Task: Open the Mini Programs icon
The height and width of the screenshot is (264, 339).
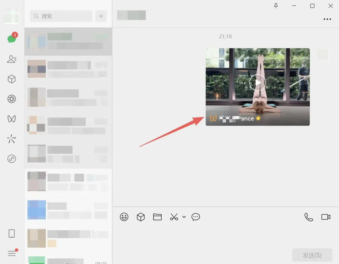Action: pos(12,159)
